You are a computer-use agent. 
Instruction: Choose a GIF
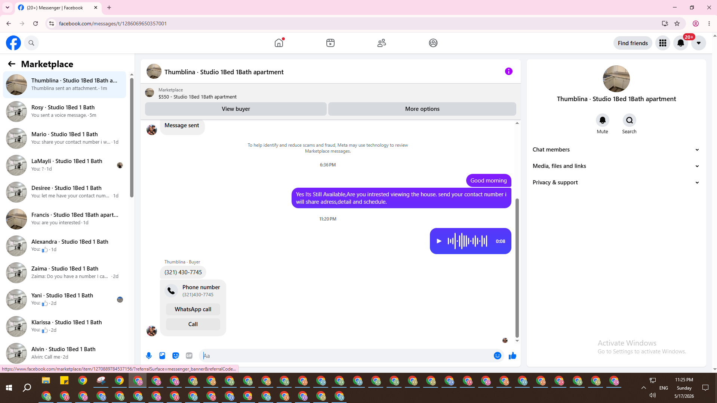(x=189, y=356)
